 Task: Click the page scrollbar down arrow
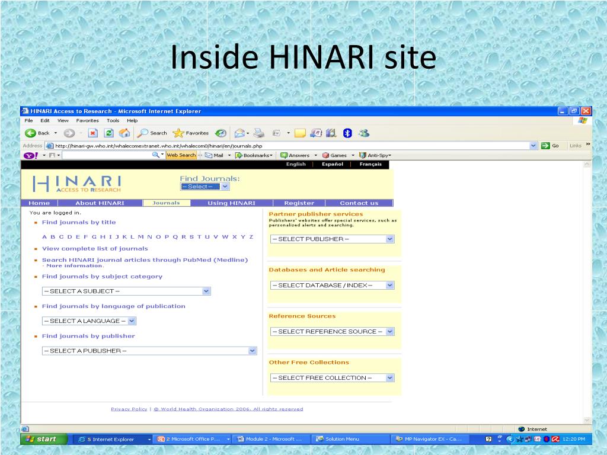click(587, 420)
